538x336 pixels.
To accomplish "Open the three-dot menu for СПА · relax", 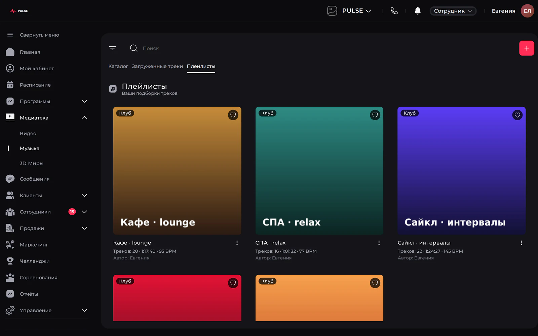I will coord(379,243).
